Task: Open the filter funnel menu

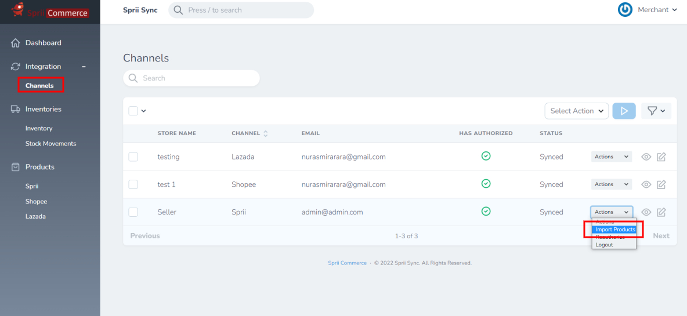Action: 656,111
